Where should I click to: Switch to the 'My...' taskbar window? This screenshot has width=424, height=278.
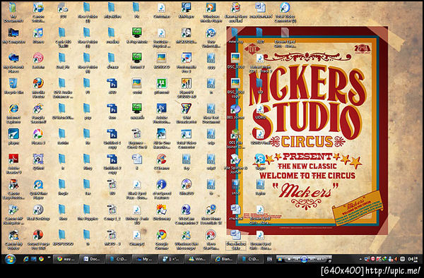click(145, 259)
